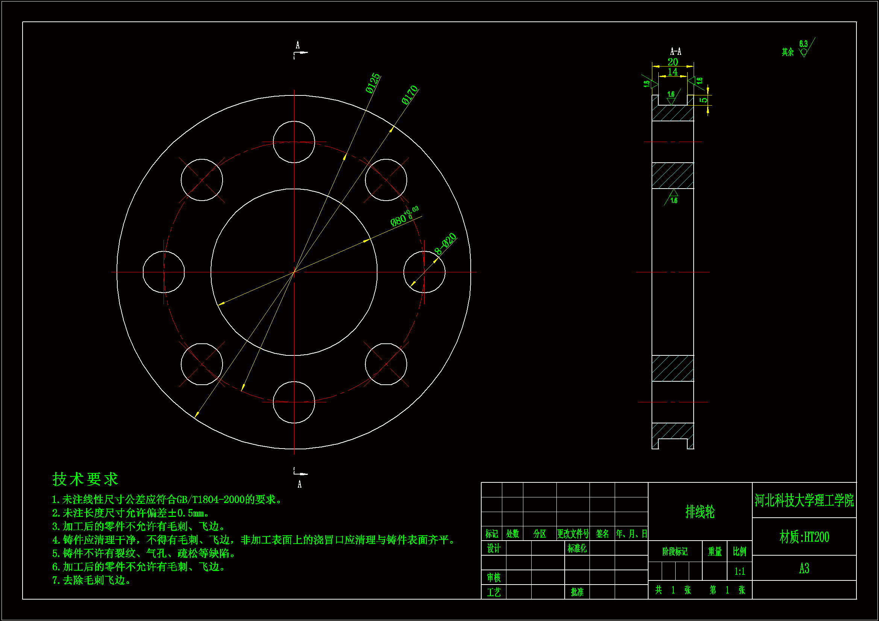879x621 pixels.
Task: Click the 排线轮 part name cell
Action: (700, 512)
